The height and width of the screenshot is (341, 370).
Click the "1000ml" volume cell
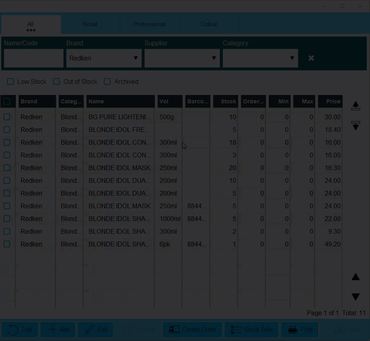pos(170,219)
